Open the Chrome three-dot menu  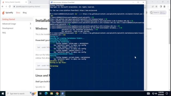pos(168,6)
